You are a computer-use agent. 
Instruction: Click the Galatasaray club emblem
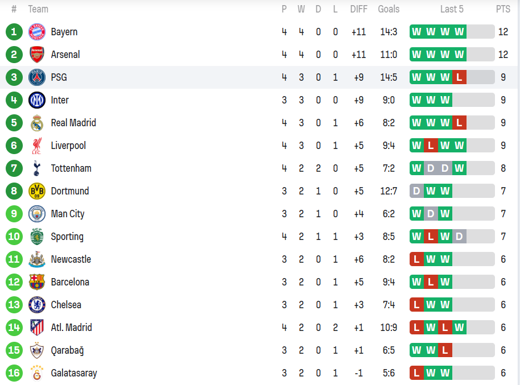pos(37,373)
